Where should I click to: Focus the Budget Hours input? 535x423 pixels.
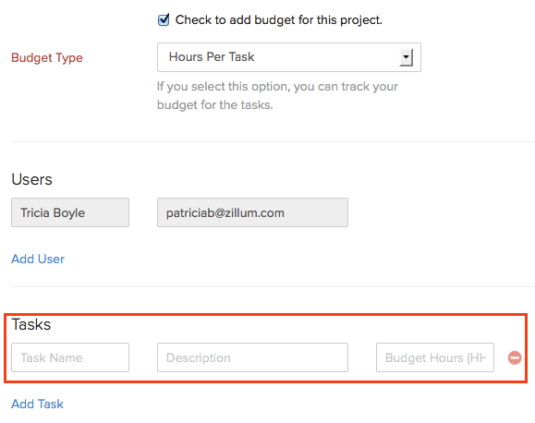point(435,357)
